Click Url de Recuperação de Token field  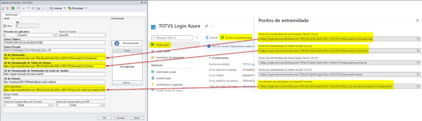pyautogui.click(x=55, y=66)
